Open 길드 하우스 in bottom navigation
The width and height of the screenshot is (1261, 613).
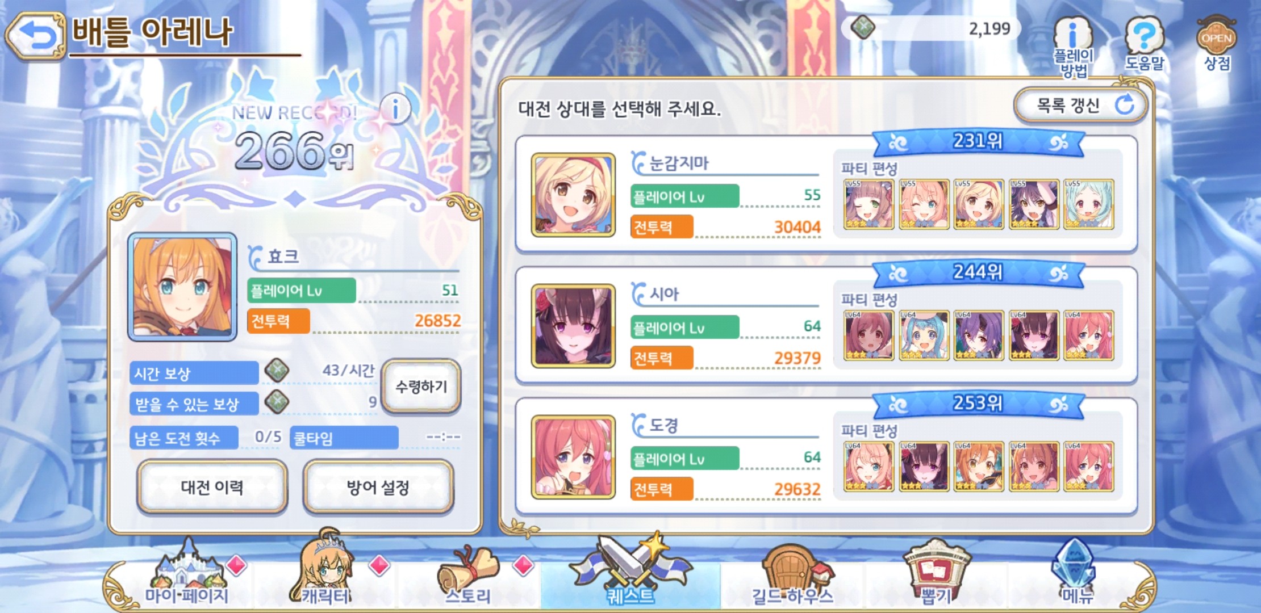point(792,574)
